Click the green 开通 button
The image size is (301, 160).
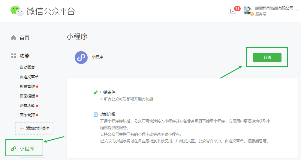pyautogui.click(x=267, y=57)
